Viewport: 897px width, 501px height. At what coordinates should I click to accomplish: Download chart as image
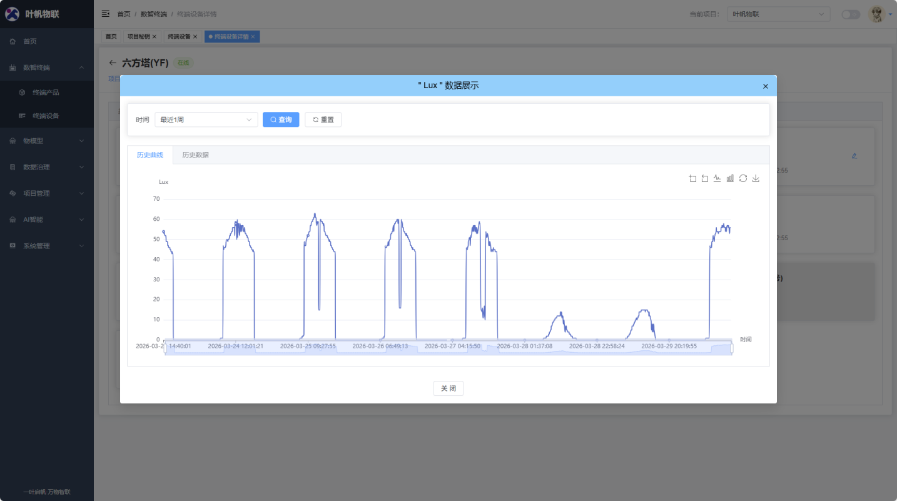(756, 178)
